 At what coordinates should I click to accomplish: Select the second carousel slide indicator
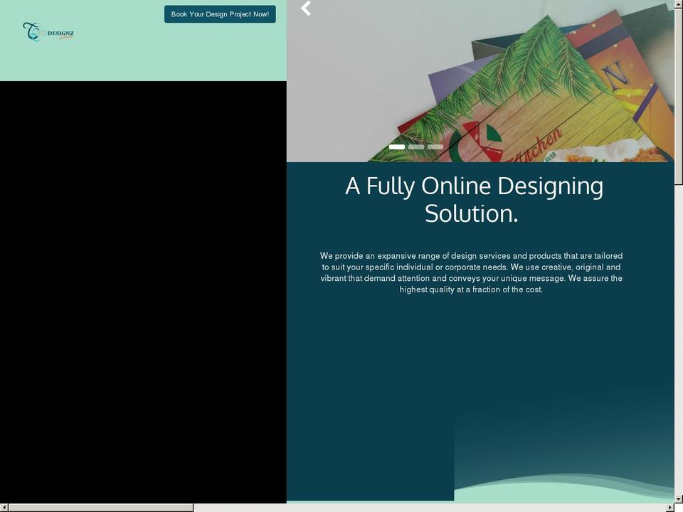[x=416, y=146]
